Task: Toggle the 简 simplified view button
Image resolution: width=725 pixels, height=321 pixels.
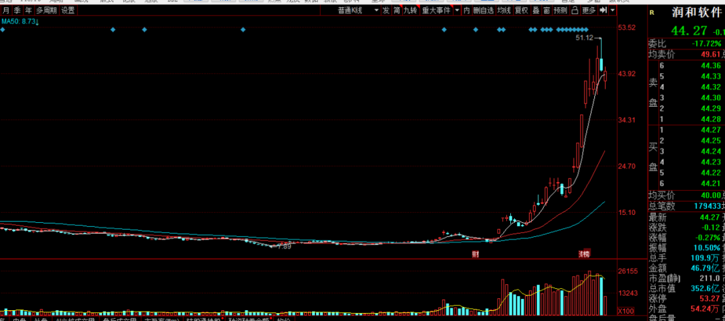Action: [397, 10]
